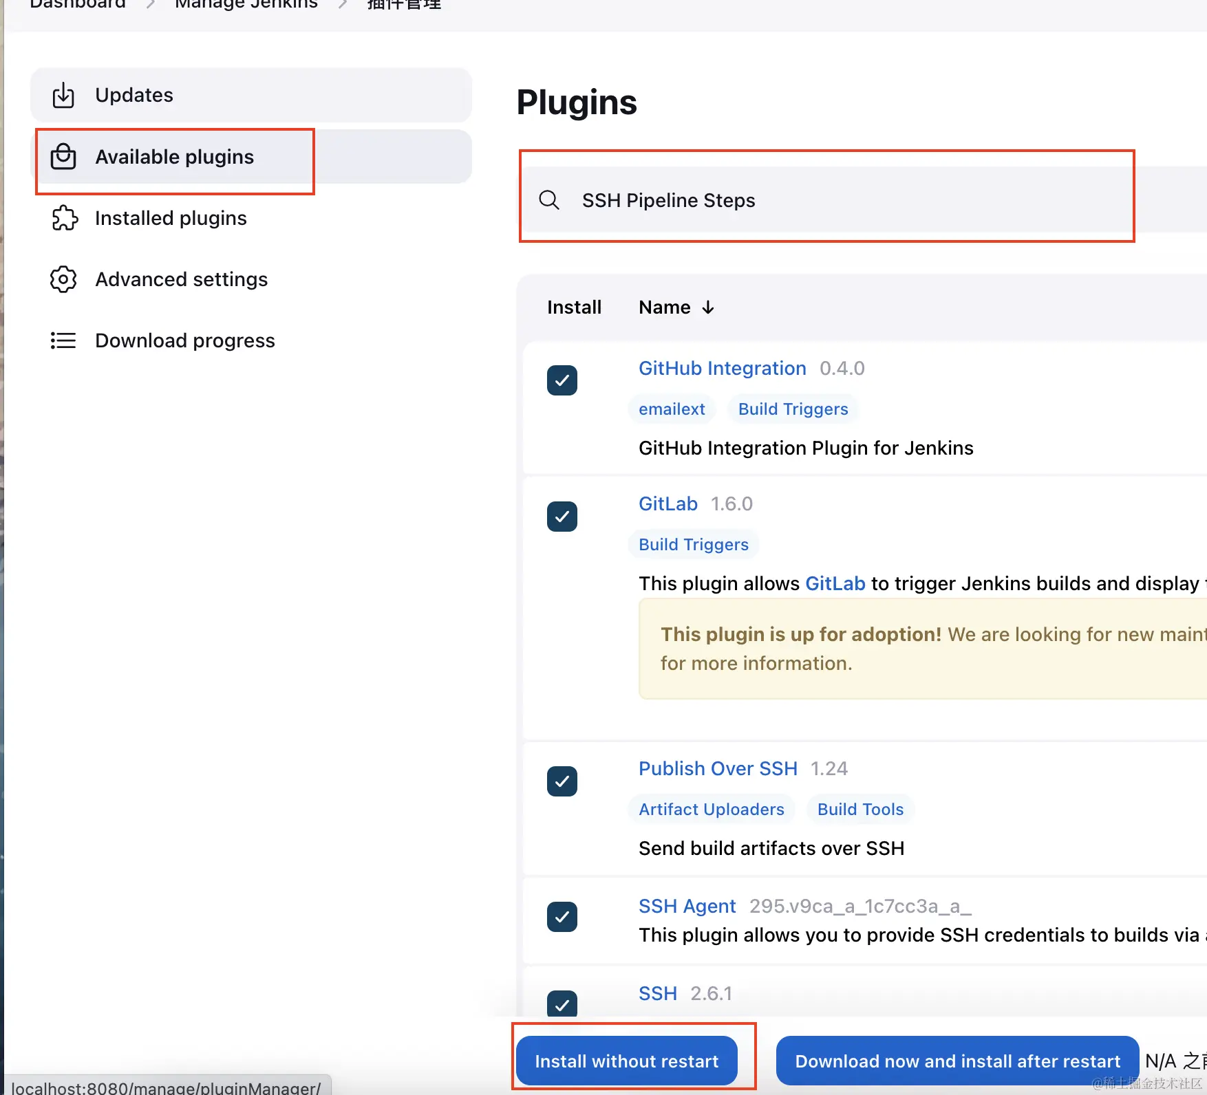This screenshot has width=1207, height=1095.
Task: Navigate to the Dashboard breadcrumb
Action: 77,3
